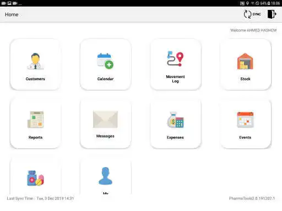
Task: Tap the battery indicator in status bar
Action: [269, 3]
